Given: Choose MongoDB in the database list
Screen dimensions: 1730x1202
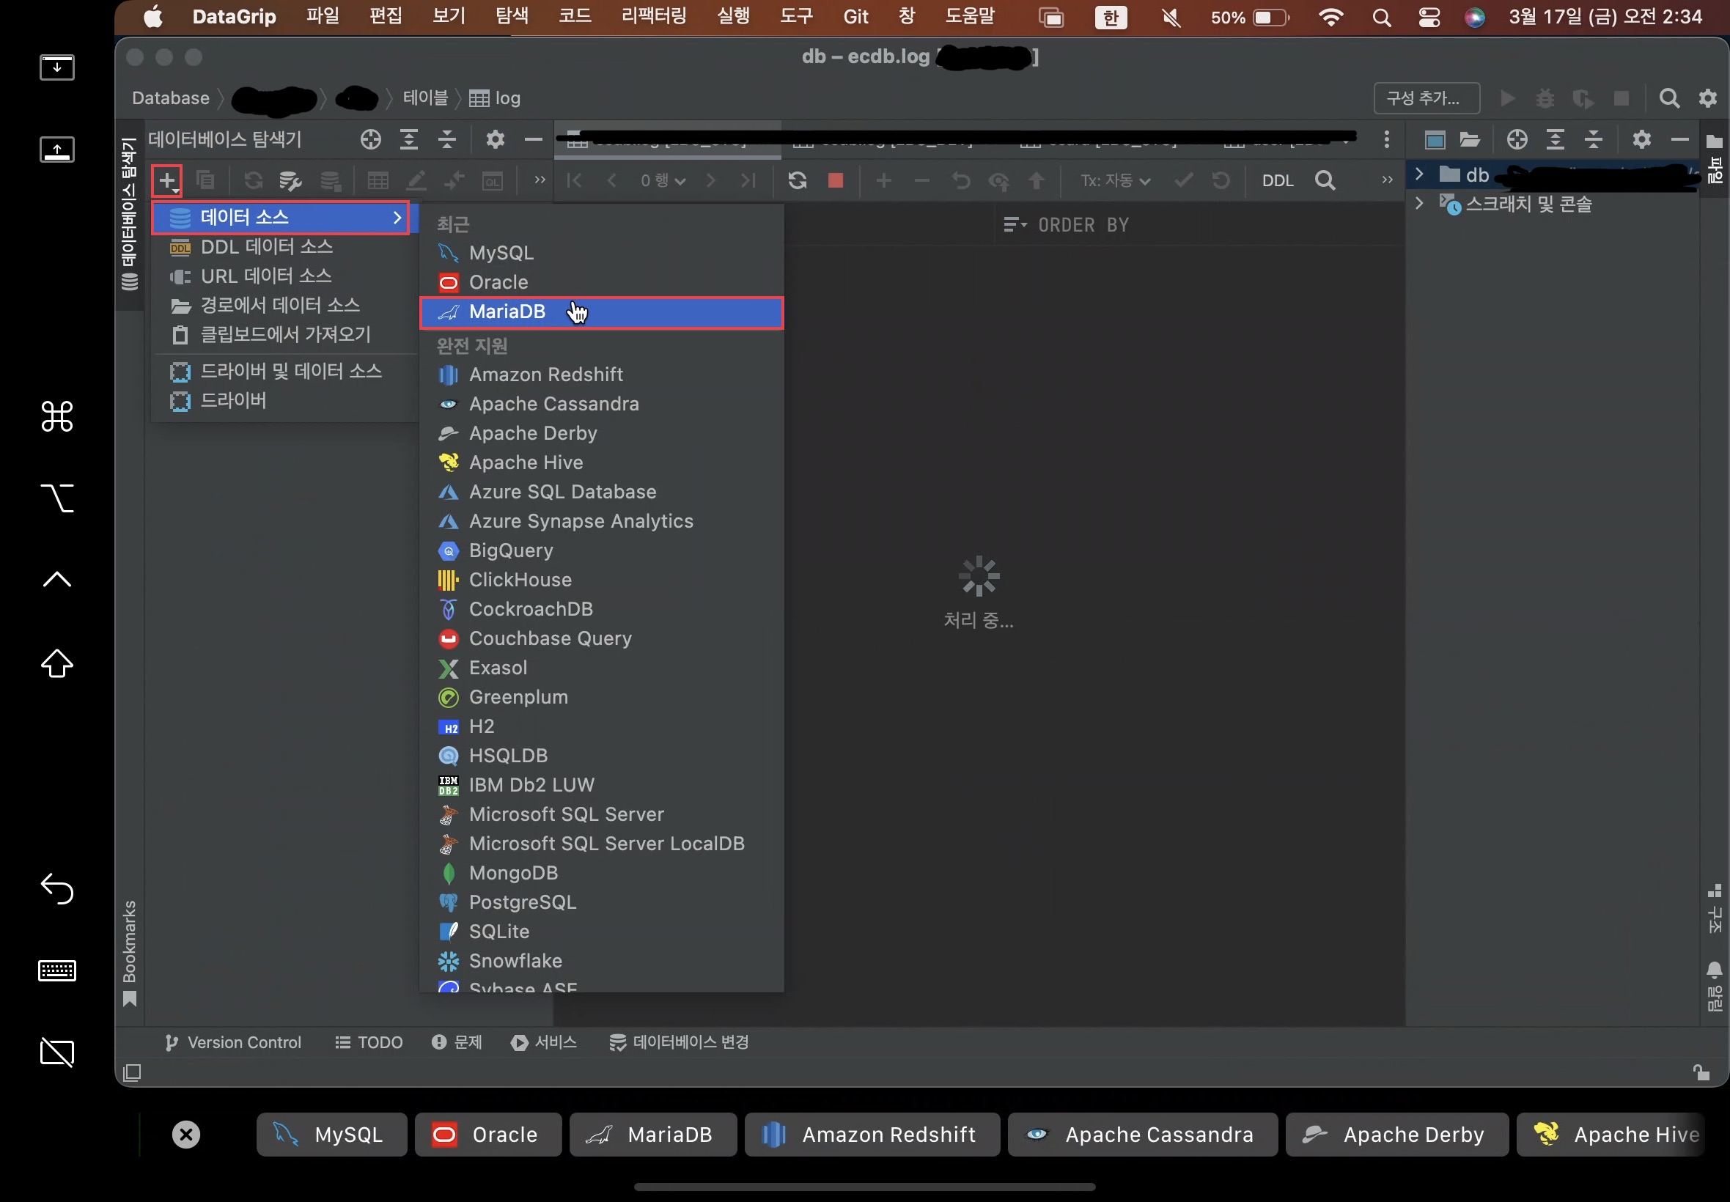Looking at the screenshot, I should pyautogui.click(x=513, y=873).
